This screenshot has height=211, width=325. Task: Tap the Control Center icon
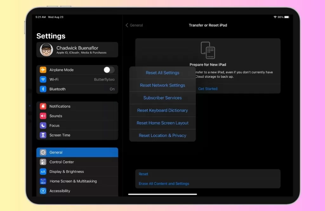click(x=43, y=162)
